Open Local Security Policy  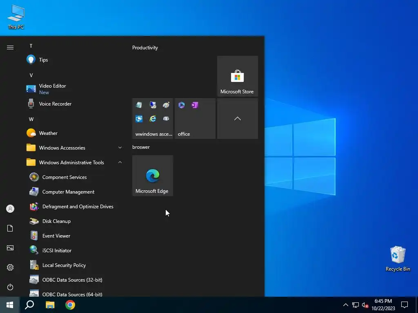(x=74, y=265)
